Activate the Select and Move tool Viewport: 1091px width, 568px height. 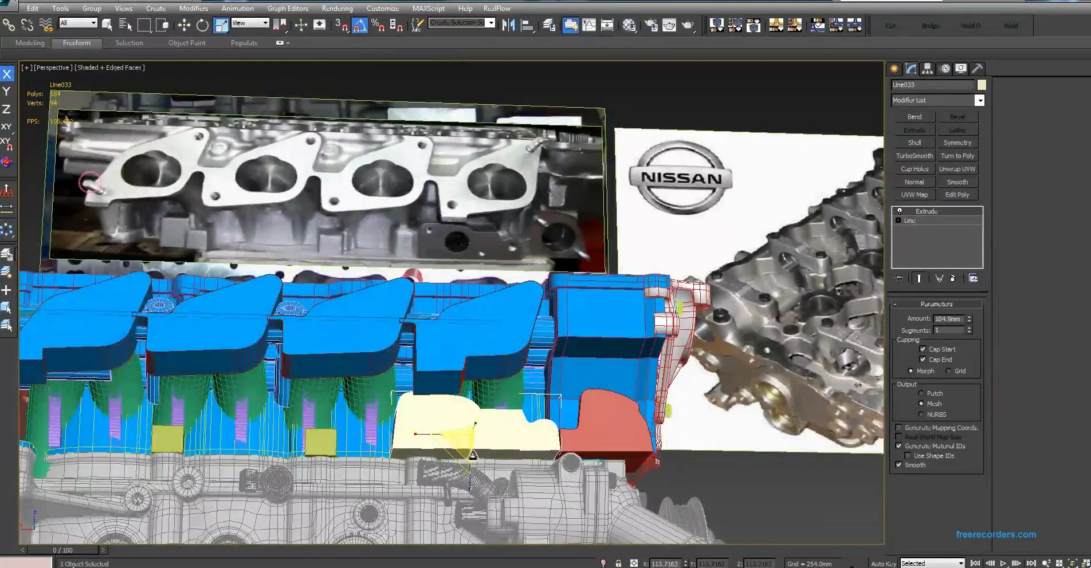[x=184, y=25]
